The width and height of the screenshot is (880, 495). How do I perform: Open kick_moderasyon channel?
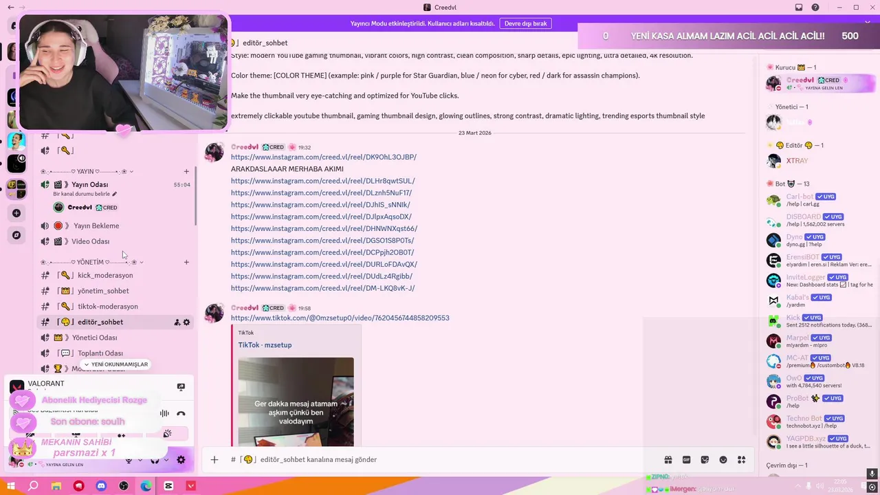pyautogui.click(x=115, y=275)
